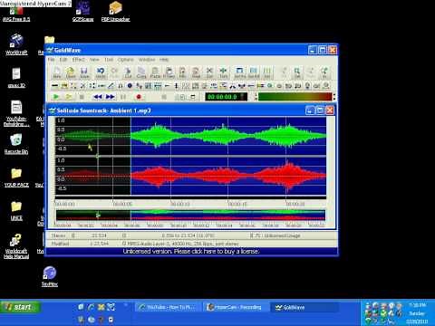Click the Trim toolbar icon
The image size is (435, 326).
[x=223, y=72]
